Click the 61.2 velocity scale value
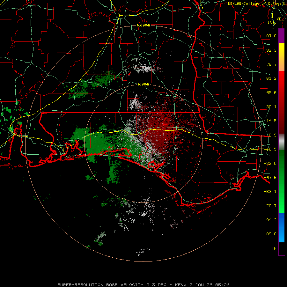Viewport: 287px width, 287px height. (x=271, y=78)
